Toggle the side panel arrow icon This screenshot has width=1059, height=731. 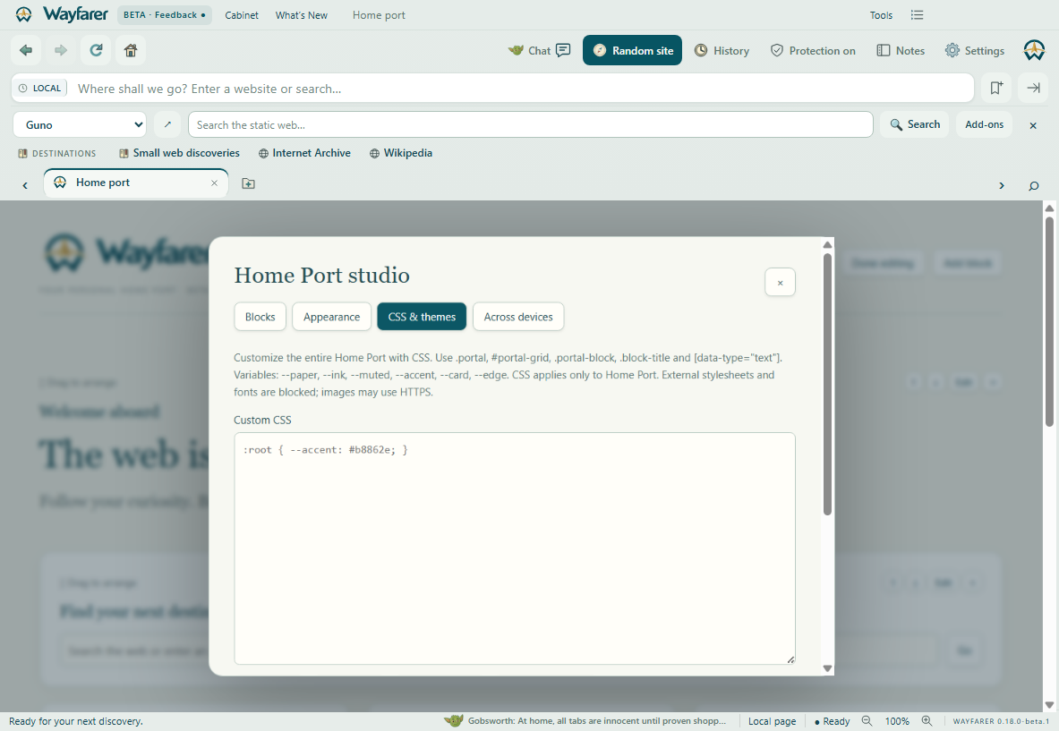[1033, 88]
